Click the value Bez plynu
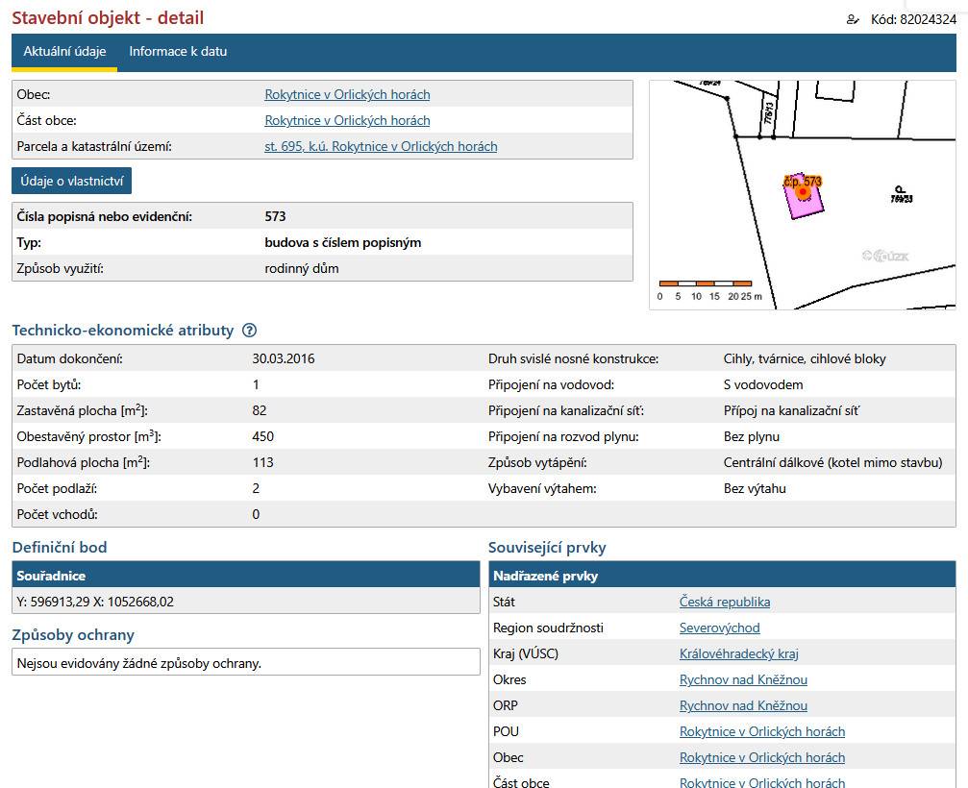 pyautogui.click(x=752, y=436)
